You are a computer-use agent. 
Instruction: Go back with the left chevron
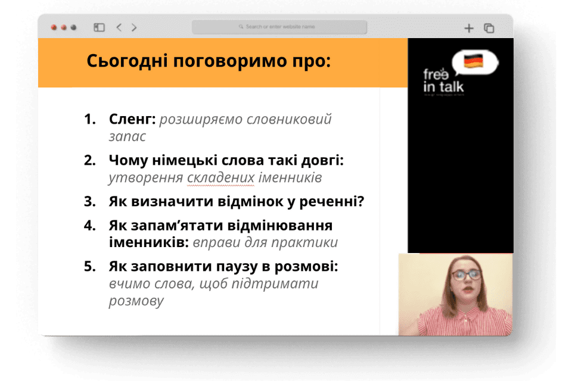tap(119, 27)
